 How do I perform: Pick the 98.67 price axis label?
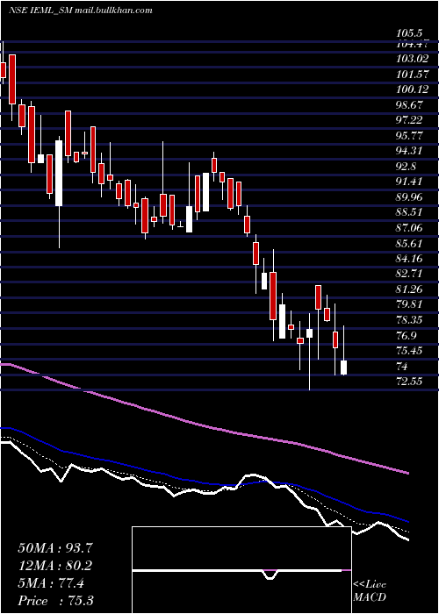coord(409,105)
